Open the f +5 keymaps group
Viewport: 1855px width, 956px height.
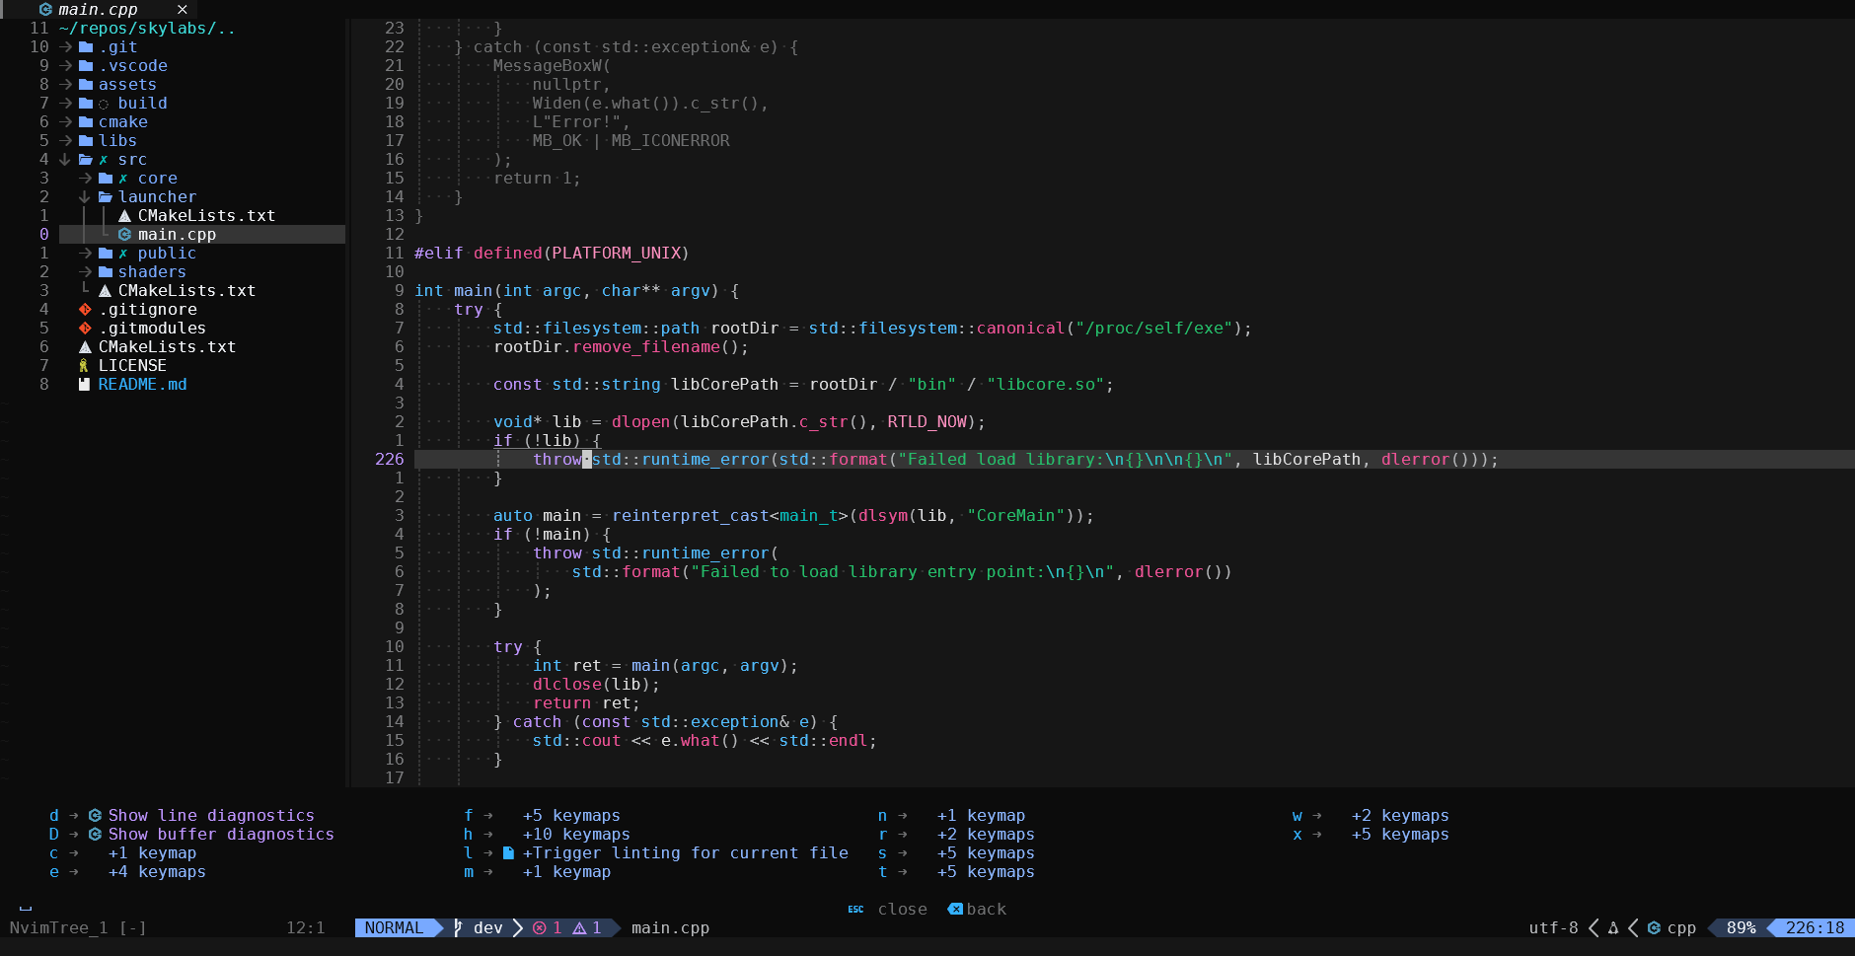pos(571,816)
